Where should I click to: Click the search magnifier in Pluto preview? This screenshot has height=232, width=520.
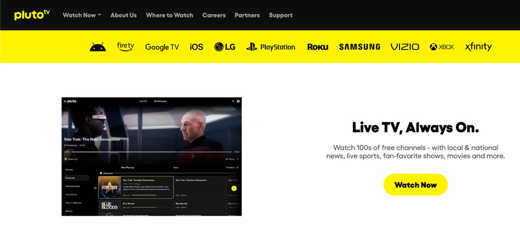coord(233,101)
